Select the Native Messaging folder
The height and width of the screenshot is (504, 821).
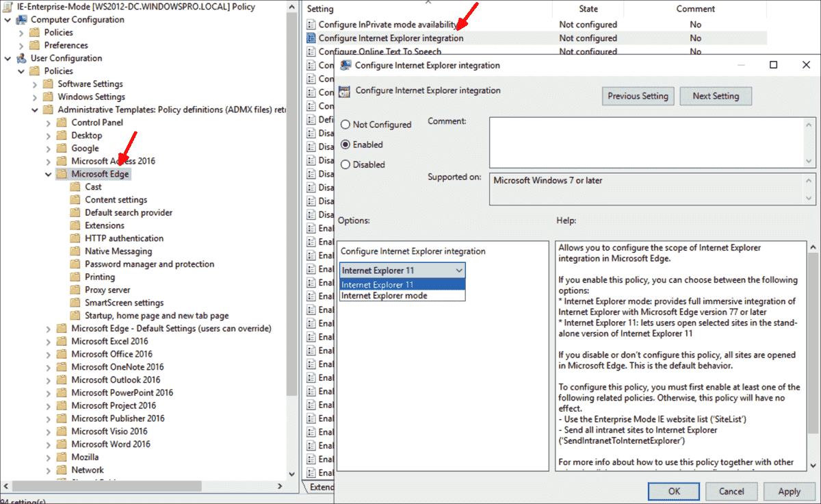point(75,251)
